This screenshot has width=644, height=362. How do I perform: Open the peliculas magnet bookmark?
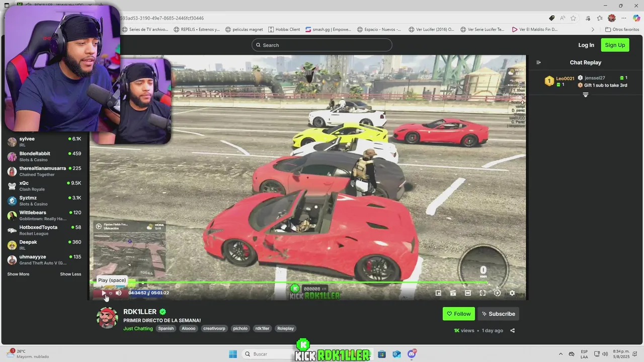point(244,29)
